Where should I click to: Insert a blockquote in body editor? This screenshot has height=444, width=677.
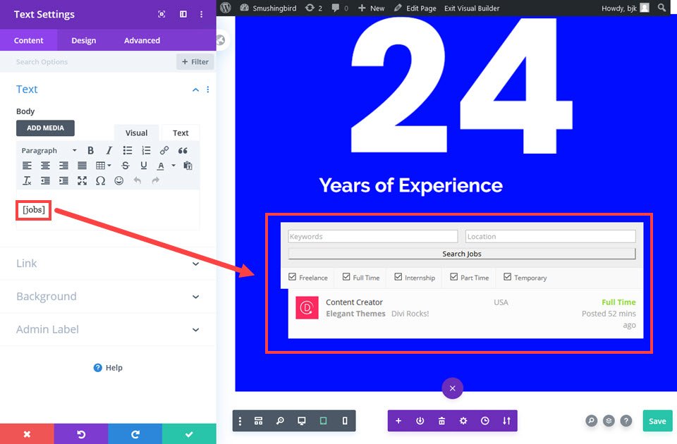pos(183,150)
